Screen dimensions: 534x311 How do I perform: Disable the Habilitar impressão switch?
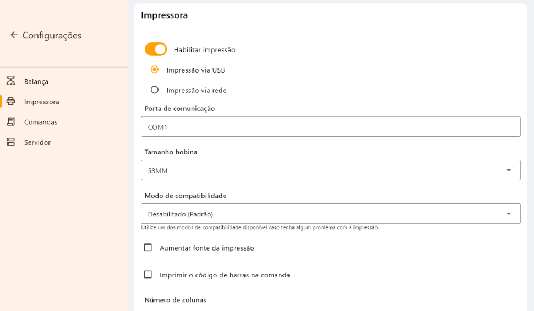tap(156, 49)
